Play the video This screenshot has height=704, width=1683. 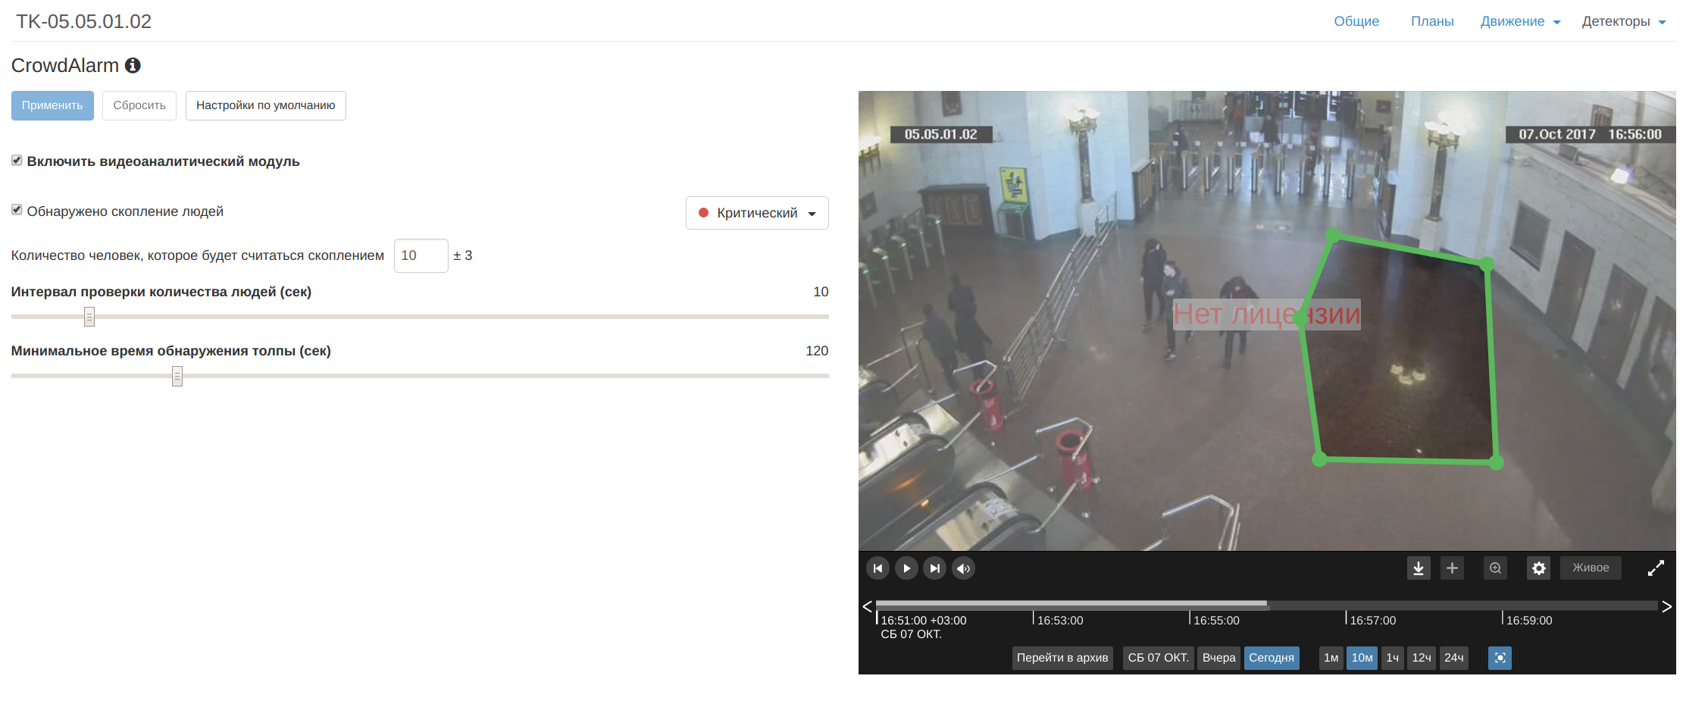906,568
